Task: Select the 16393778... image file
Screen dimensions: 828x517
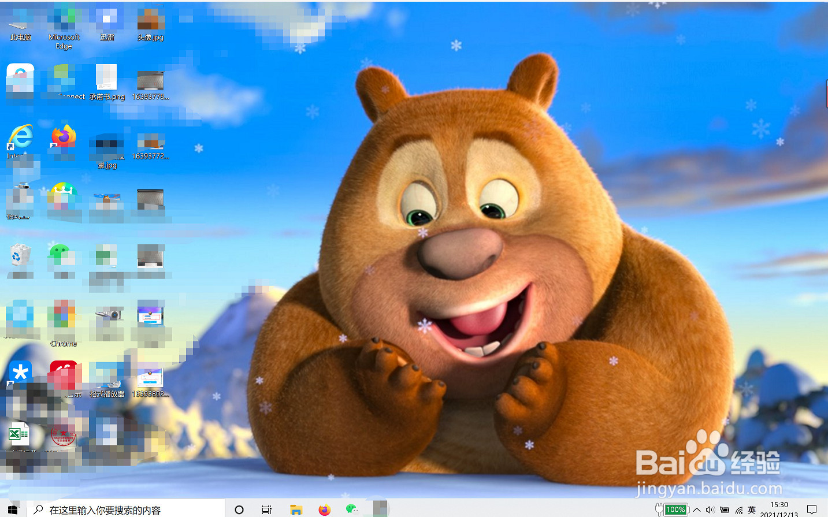Action: click(150, 85)
